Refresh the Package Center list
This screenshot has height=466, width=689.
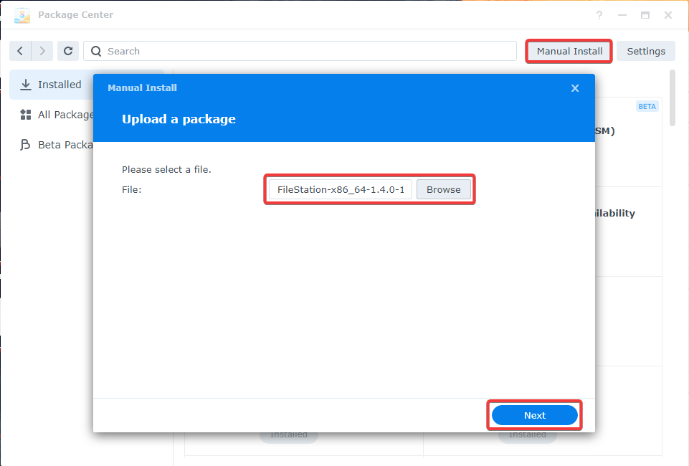68,51
